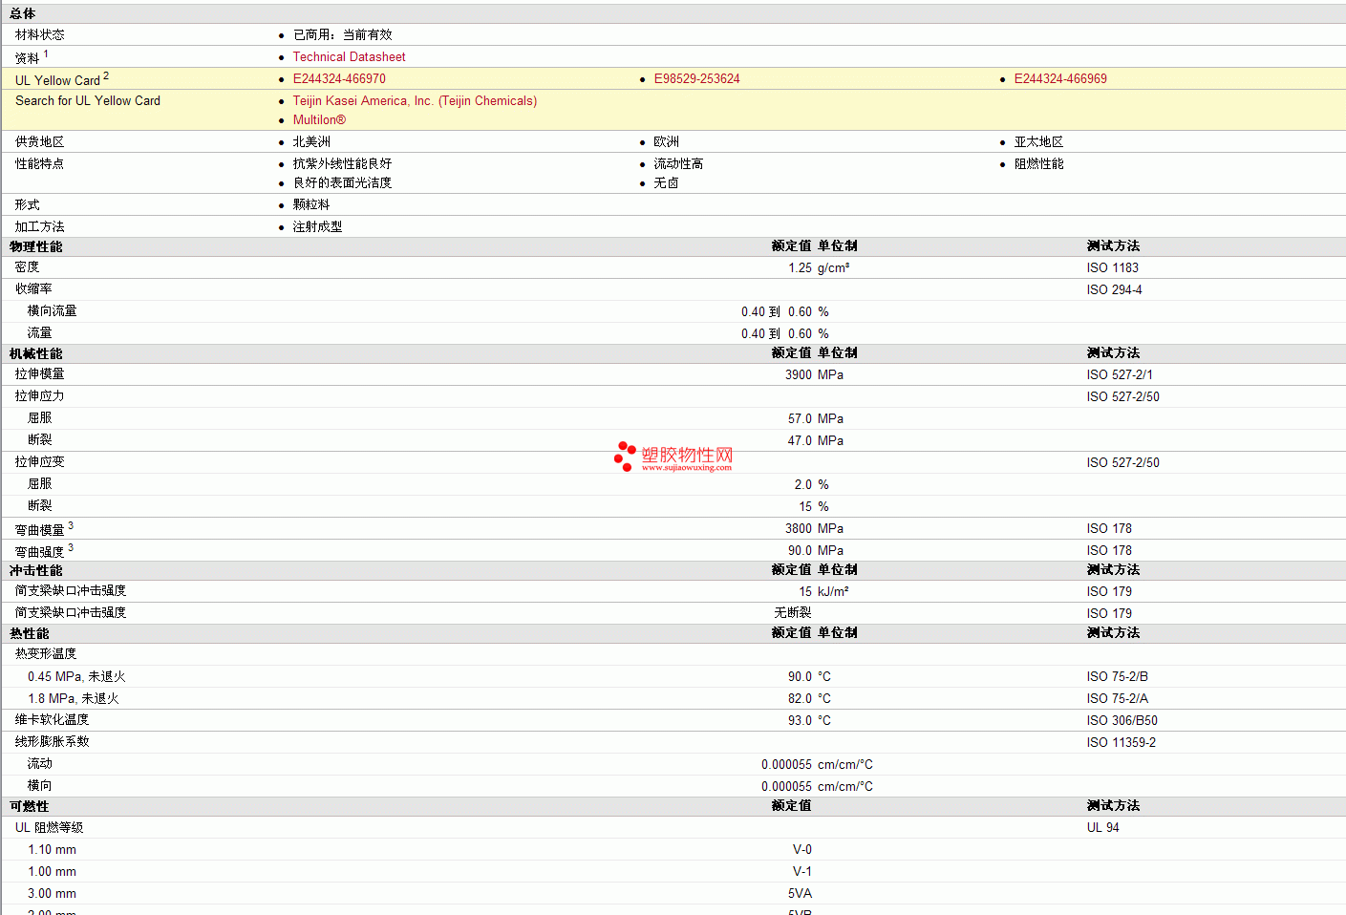
Task: Click the 北美洲 region entry
Action: tap(311, 142)
